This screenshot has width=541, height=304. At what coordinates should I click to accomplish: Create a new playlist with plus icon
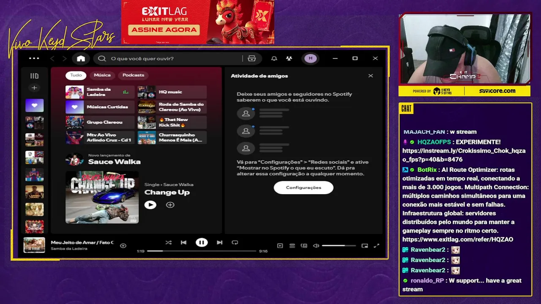[34, 88]
